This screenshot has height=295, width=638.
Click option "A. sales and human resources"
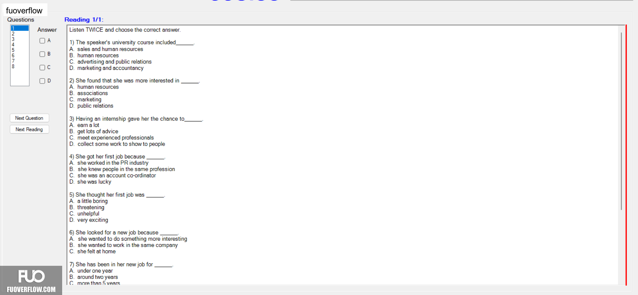(106, 49)
